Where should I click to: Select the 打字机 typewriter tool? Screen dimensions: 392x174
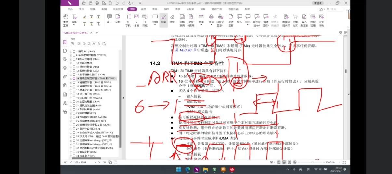(x=128, y=20)
